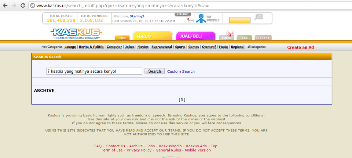The image size is (352, 158).
Task: Click the header magnifier search icon
Action: (x=258, y=17)
